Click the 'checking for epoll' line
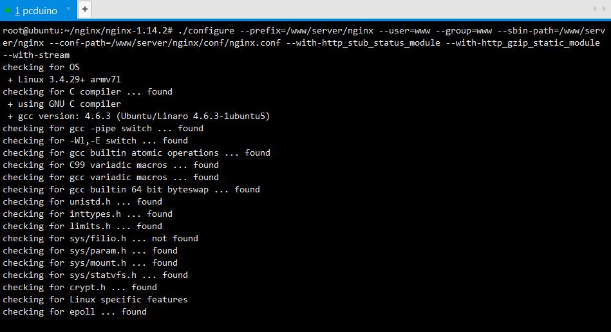The height and width of the screenshot is (332, 611). 75,312
